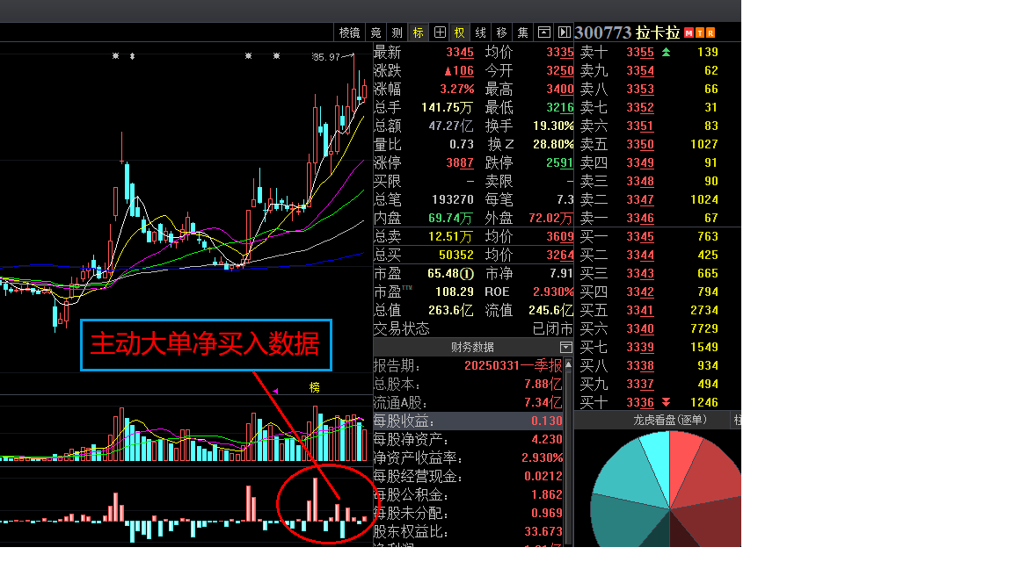Click the 移 move chart button
The image size is (1013, 569).
pyautogui.click(x=501, y=32)
